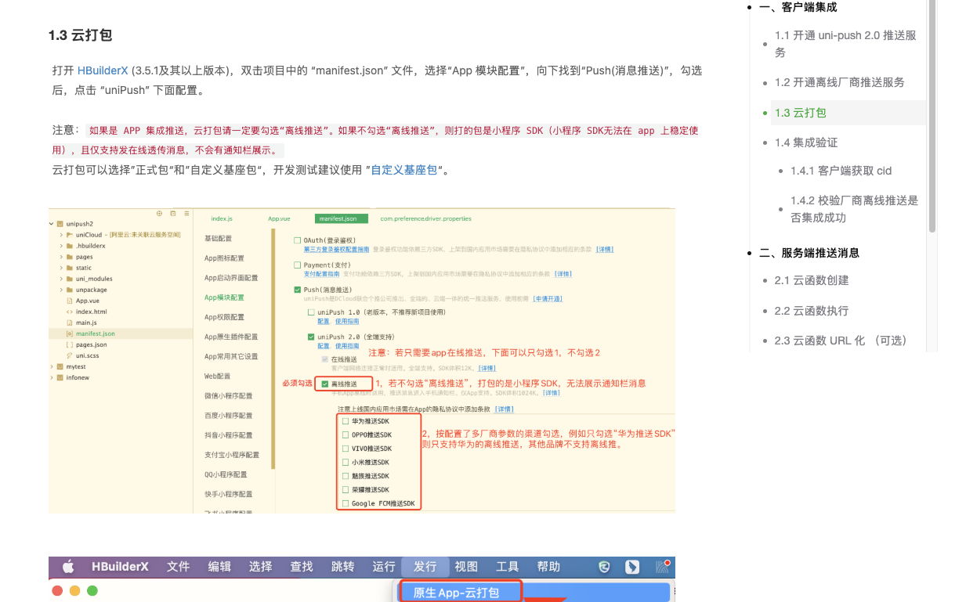Screen dimensions: 966x602
Task: Click the tray icon with red notification dot
Action: (x=664, y=566)
